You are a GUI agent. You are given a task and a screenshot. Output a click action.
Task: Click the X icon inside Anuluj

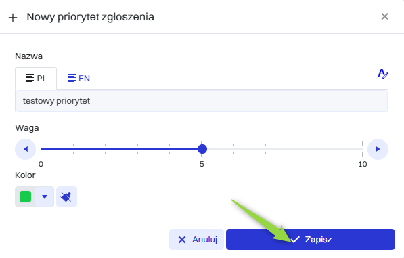[x=182, y=240]
